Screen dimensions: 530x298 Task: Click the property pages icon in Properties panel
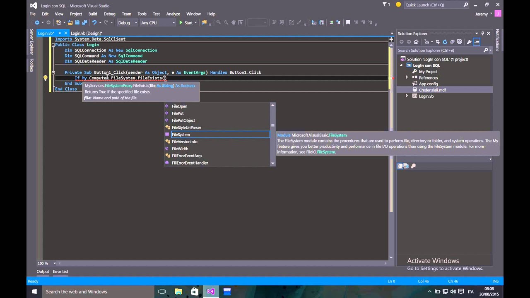tap(413, 166)
